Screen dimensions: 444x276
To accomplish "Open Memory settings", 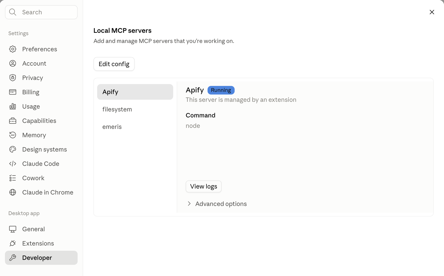I will click(41, 135).
